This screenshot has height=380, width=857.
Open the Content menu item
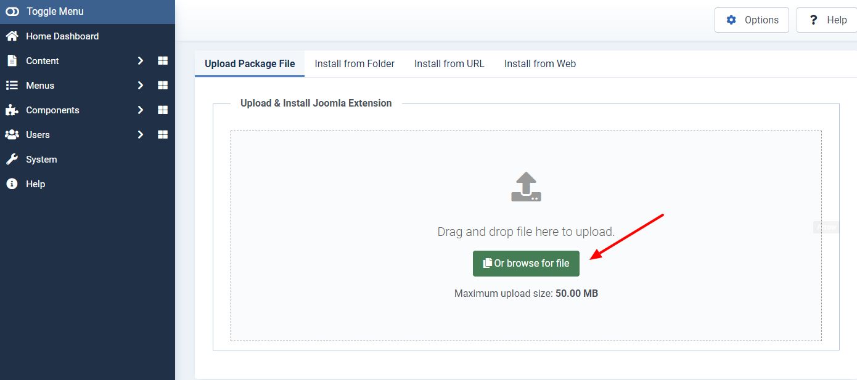click(42, 61)
